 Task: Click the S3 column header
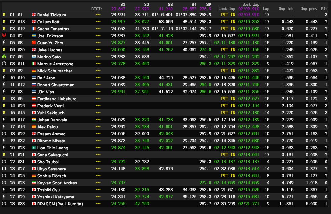coord(170,5)
